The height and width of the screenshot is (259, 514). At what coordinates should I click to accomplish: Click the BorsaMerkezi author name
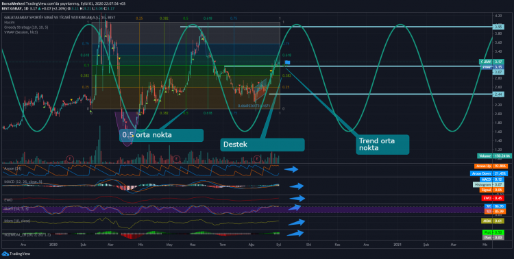14,3
